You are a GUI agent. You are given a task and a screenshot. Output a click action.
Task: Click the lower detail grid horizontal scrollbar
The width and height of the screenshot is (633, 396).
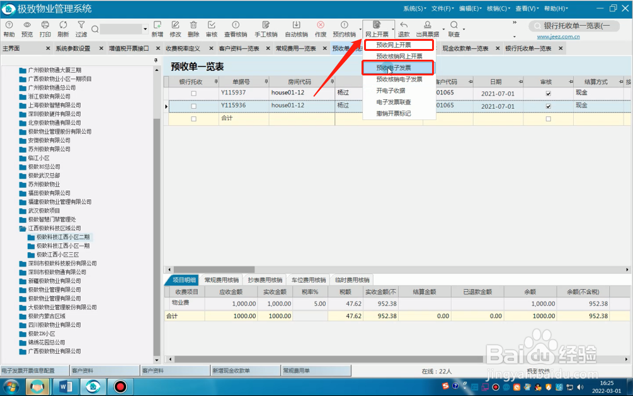329,359
